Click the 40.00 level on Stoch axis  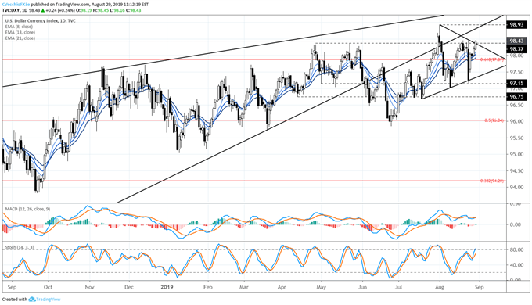[x=516, y=265]
